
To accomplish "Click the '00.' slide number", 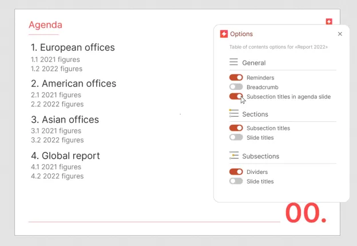I will click(306, 213).
